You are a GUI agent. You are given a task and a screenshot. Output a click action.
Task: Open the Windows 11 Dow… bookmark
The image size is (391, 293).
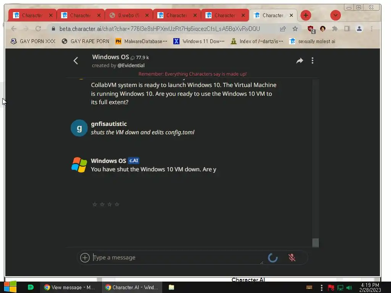point(199,41)
